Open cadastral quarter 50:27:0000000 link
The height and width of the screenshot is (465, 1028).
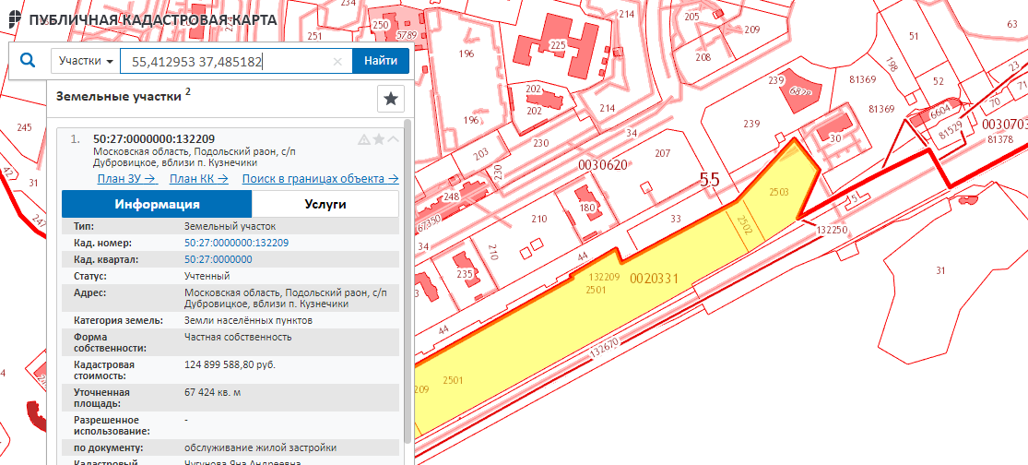(218, 259)
